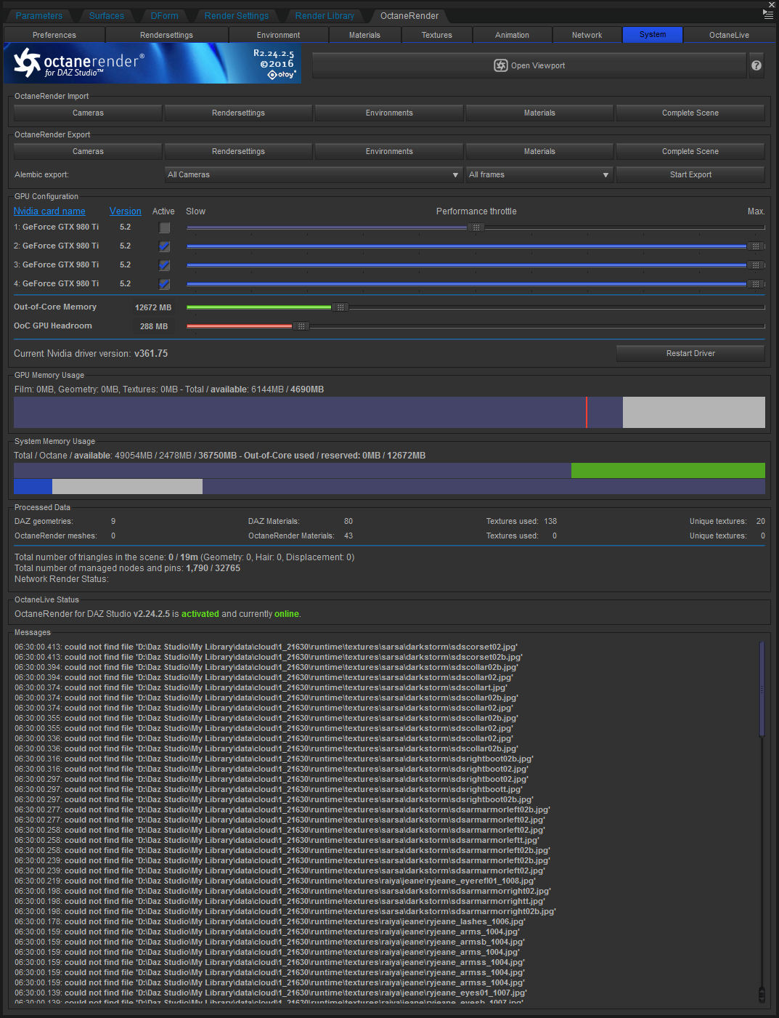Import Complete Scene button
The image size is (779, 1018).
pos(690,113)
